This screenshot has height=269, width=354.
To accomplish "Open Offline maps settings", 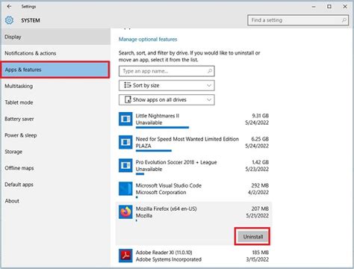I will click(56, 168).
